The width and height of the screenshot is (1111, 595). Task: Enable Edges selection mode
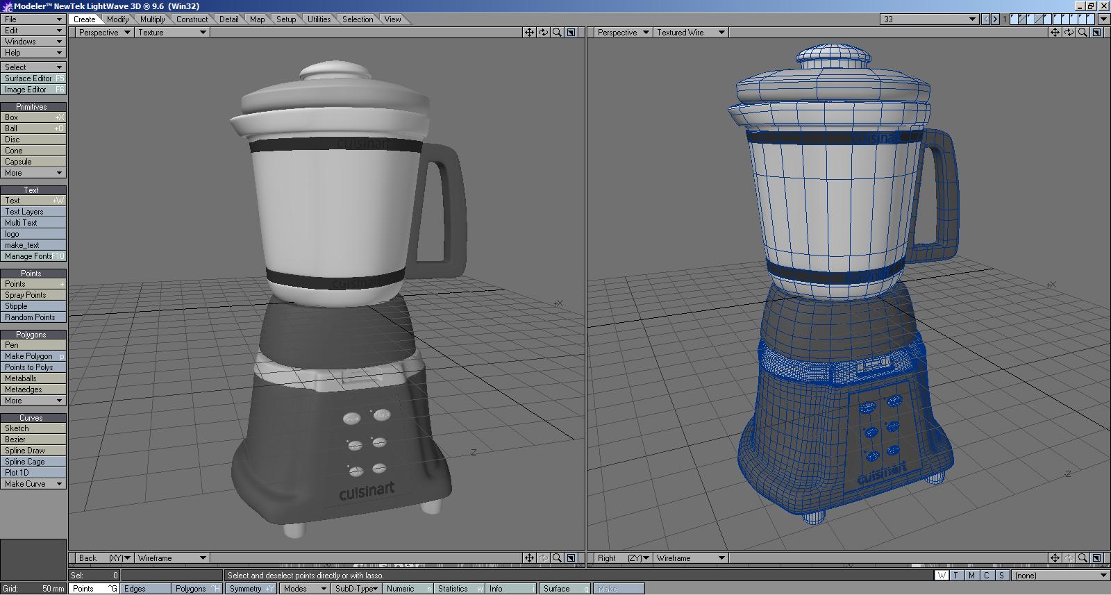pos(146,589)
